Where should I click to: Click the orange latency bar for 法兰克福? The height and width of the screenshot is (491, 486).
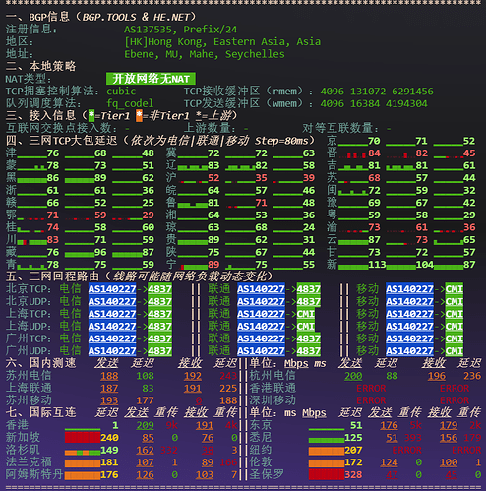tap(83, 463)
